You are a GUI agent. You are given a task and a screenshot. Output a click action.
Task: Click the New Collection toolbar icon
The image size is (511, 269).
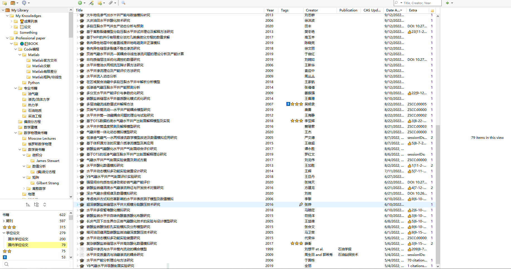click(x=4, y=3)
